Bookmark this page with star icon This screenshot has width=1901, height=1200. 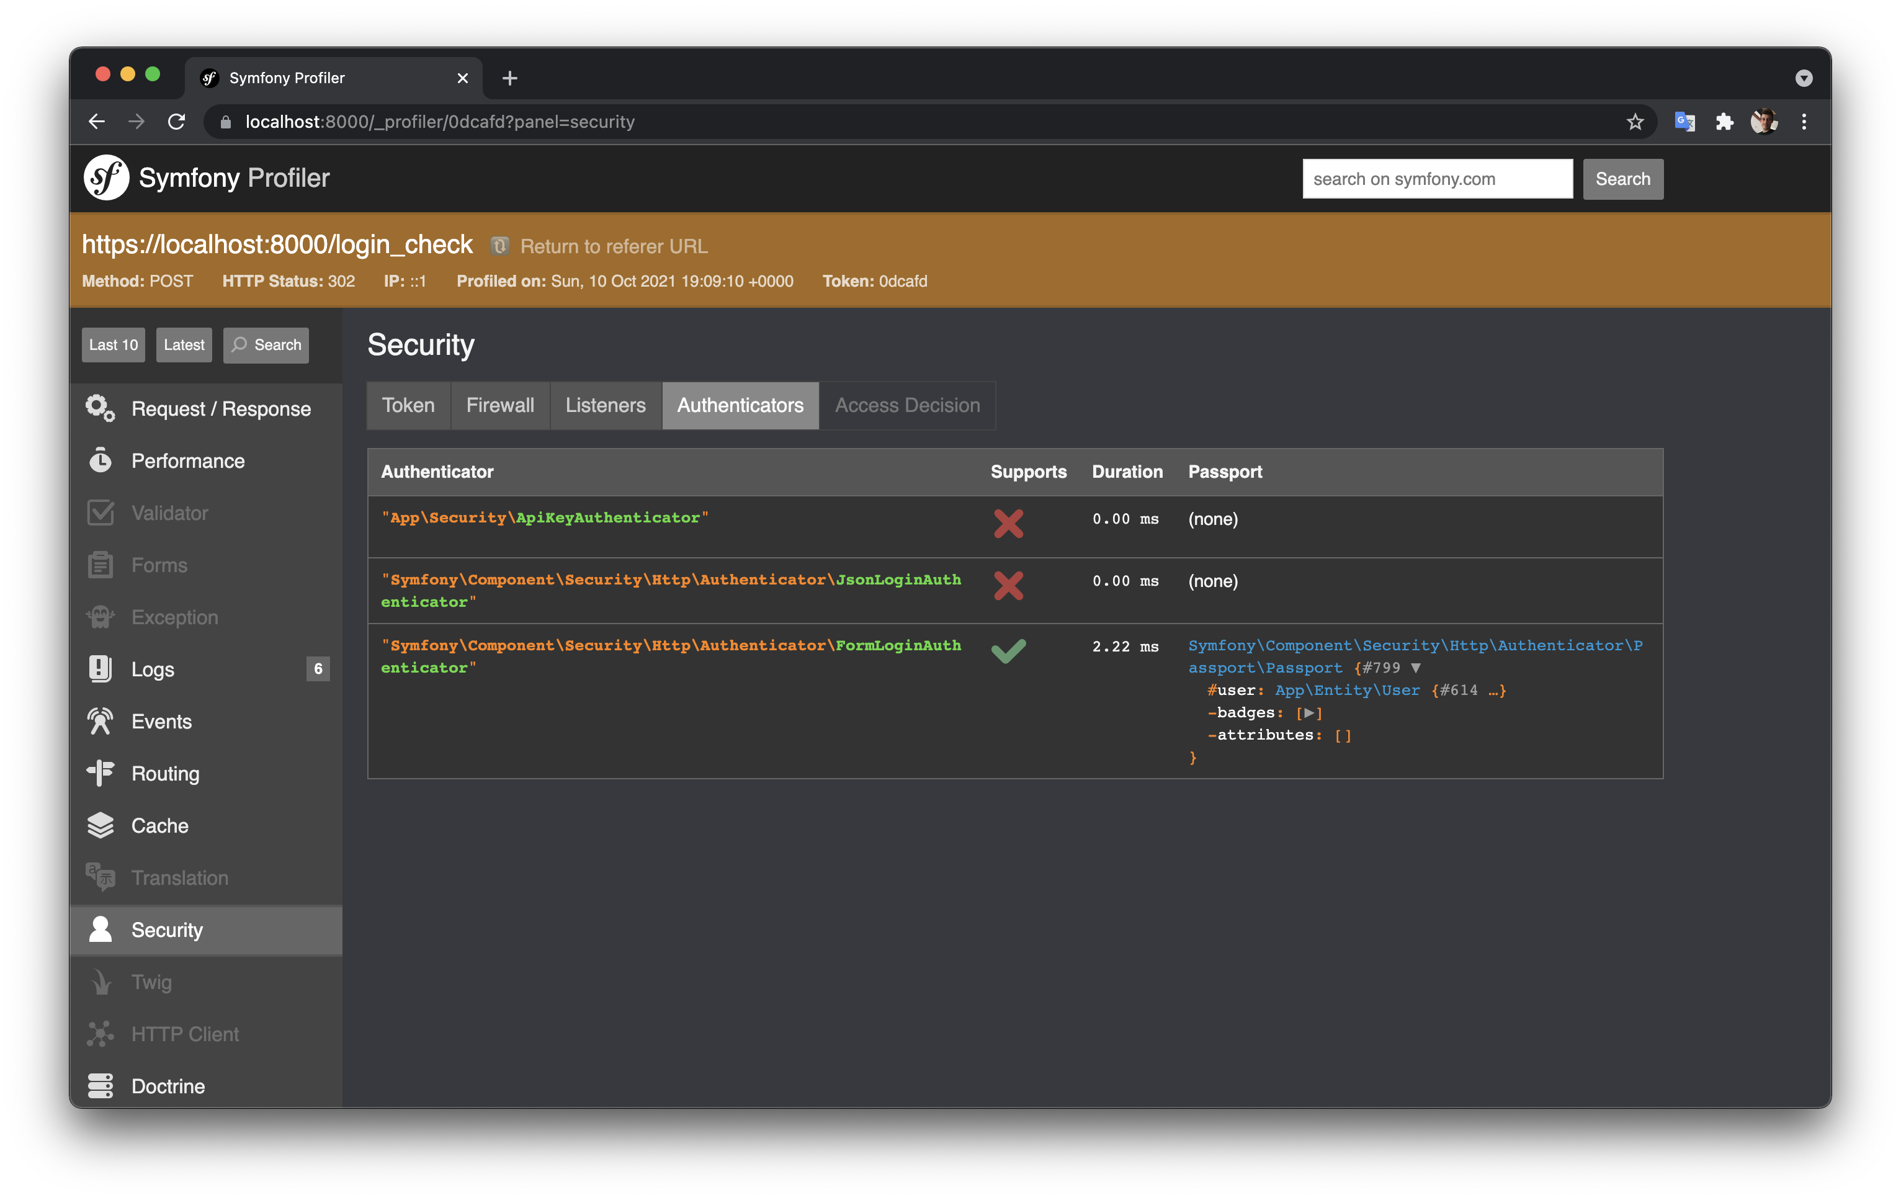point(1635,122)
